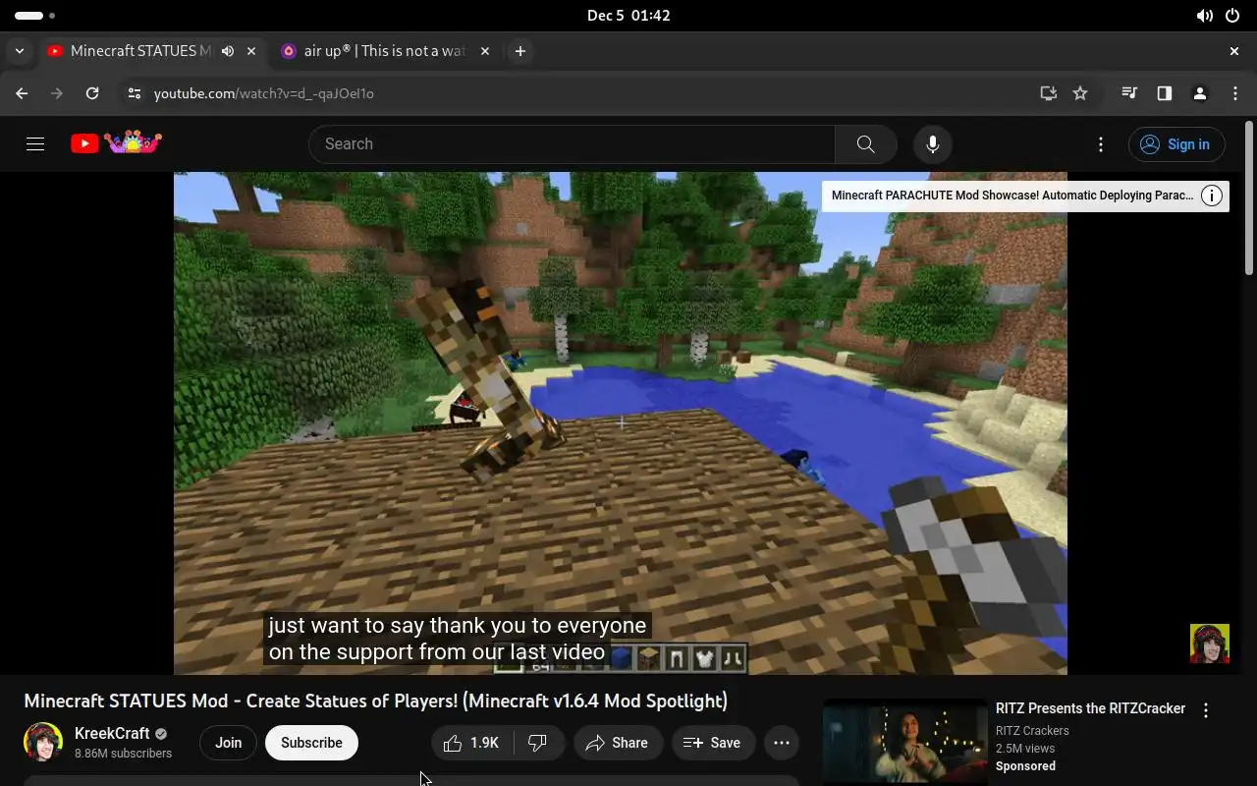Click the video title text
This screenshot has height=786, width=1257.
pos(376,702)
